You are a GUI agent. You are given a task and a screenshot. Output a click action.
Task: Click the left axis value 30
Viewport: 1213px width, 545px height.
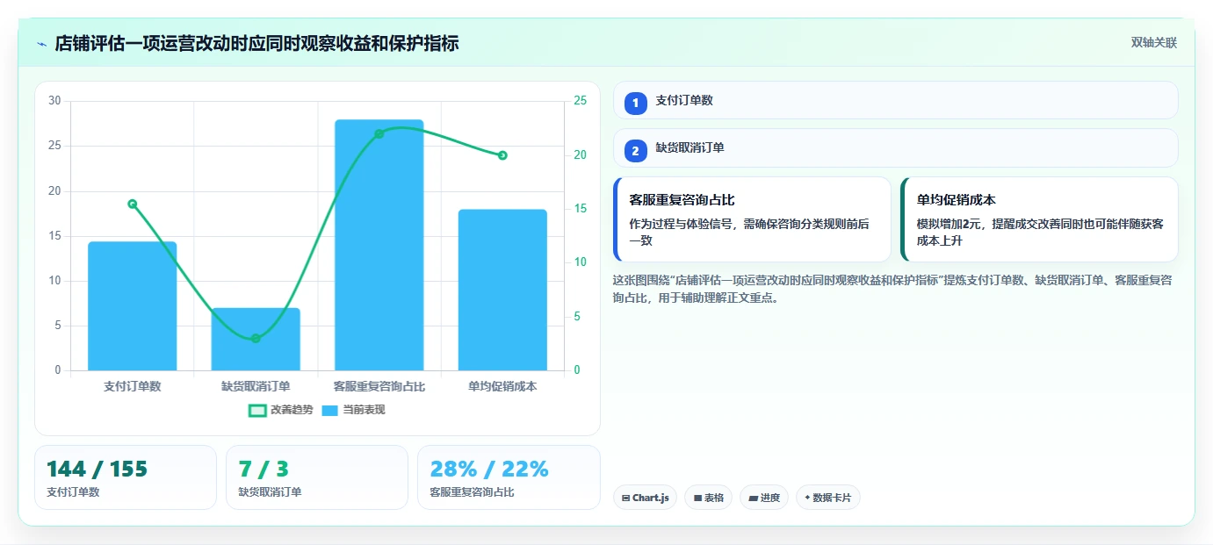(55, 101)
